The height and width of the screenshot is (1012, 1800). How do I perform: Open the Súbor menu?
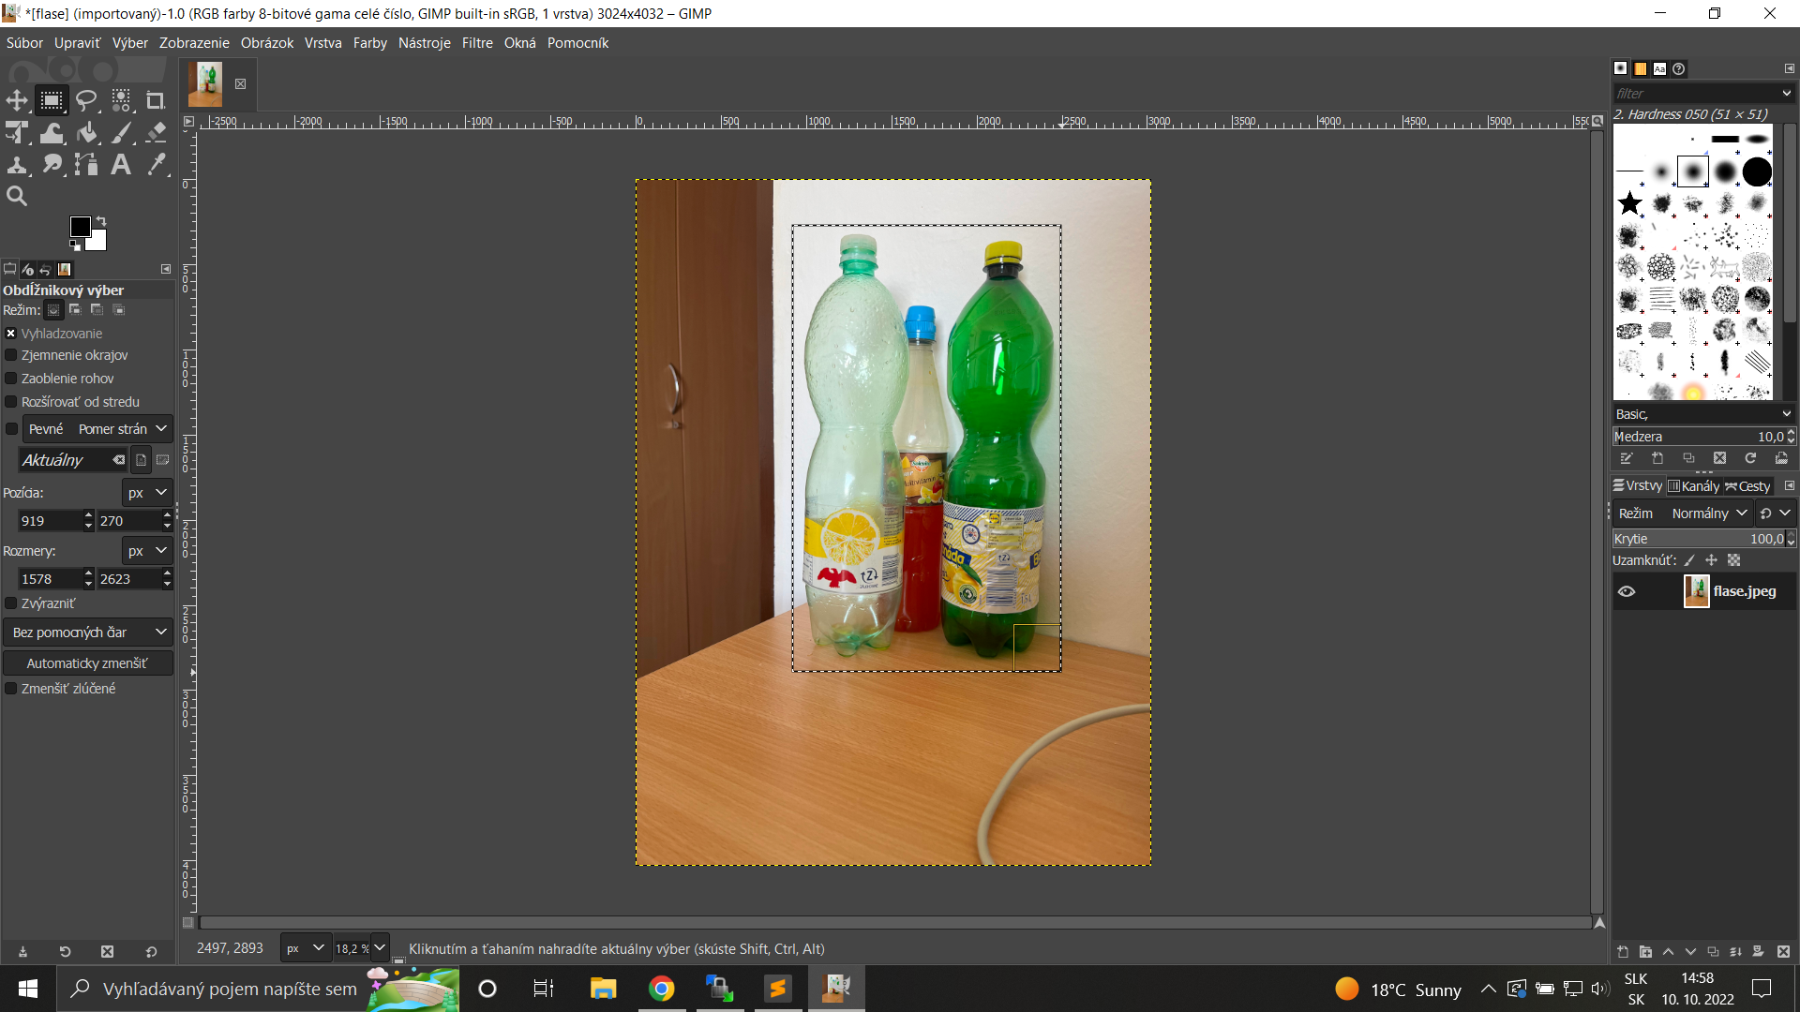pos(24,43)
